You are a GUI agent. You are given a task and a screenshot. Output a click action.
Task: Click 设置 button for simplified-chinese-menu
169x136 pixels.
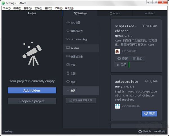click(123, 59)
